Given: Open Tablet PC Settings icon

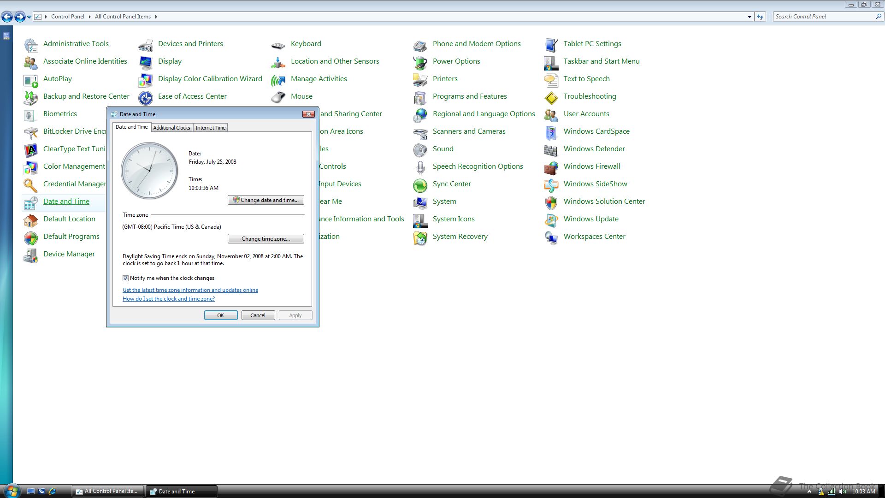Looking at the screenshot, I should [x=551, y=45].
